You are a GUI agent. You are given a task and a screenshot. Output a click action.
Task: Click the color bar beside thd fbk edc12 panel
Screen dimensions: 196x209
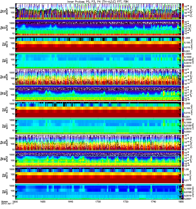point(183,109)
